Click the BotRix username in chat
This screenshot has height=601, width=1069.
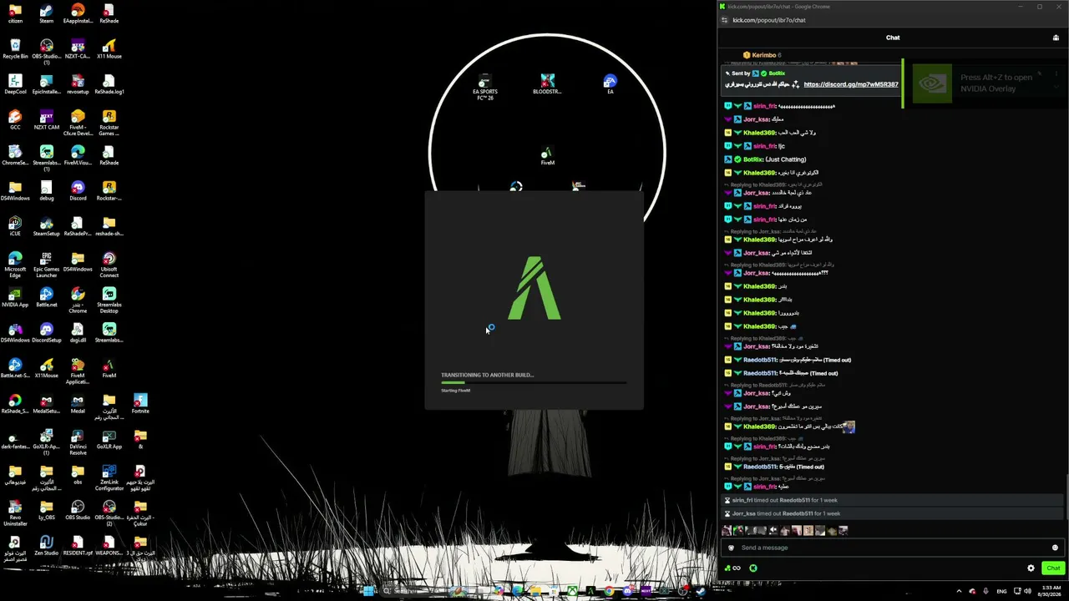tap(752, 159)
